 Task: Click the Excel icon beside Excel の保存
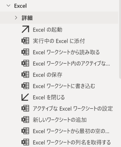[25, 74]
